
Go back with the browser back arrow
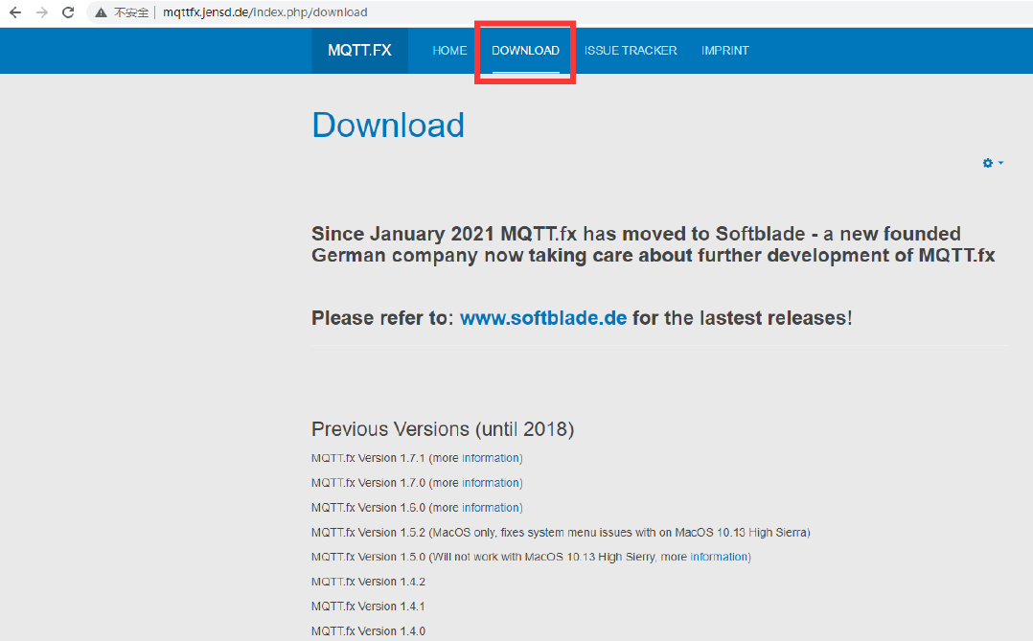click(x=15, y=12)
